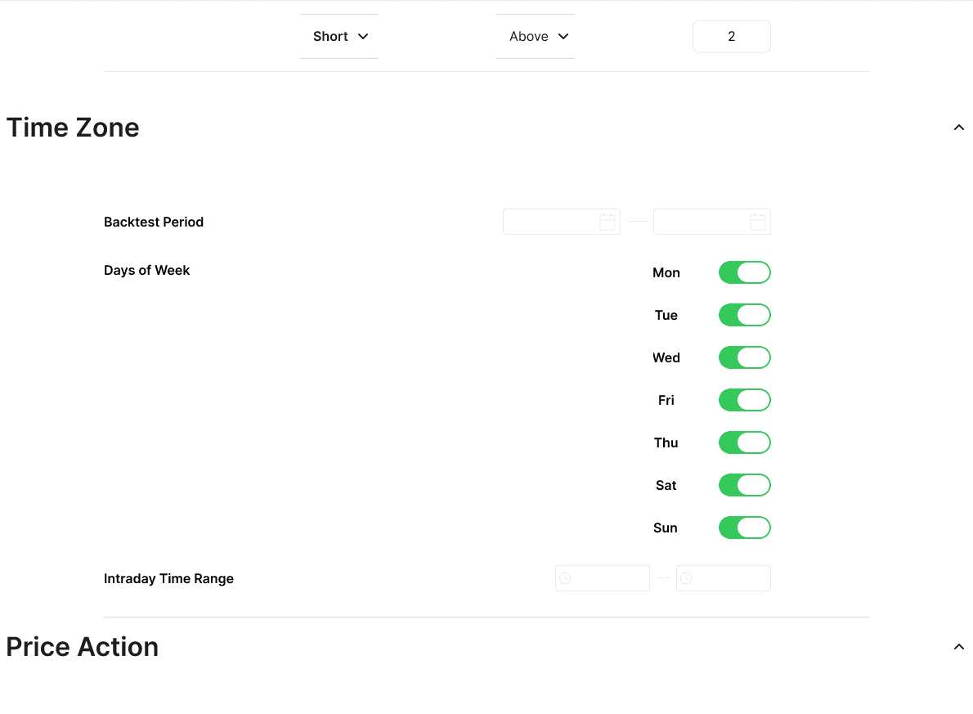Turn off the Sun toggle
This screenshot has height=714, width=973.
point(744,528)
